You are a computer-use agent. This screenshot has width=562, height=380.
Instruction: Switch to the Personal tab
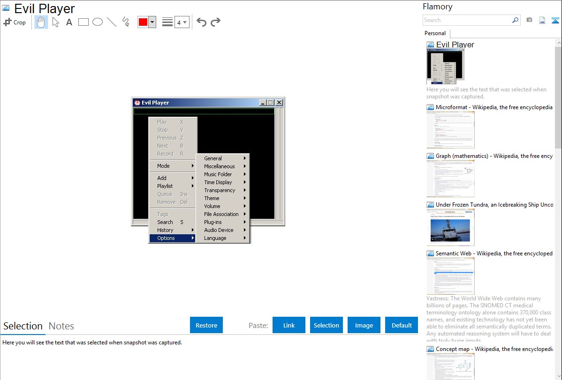coord(435,33)
